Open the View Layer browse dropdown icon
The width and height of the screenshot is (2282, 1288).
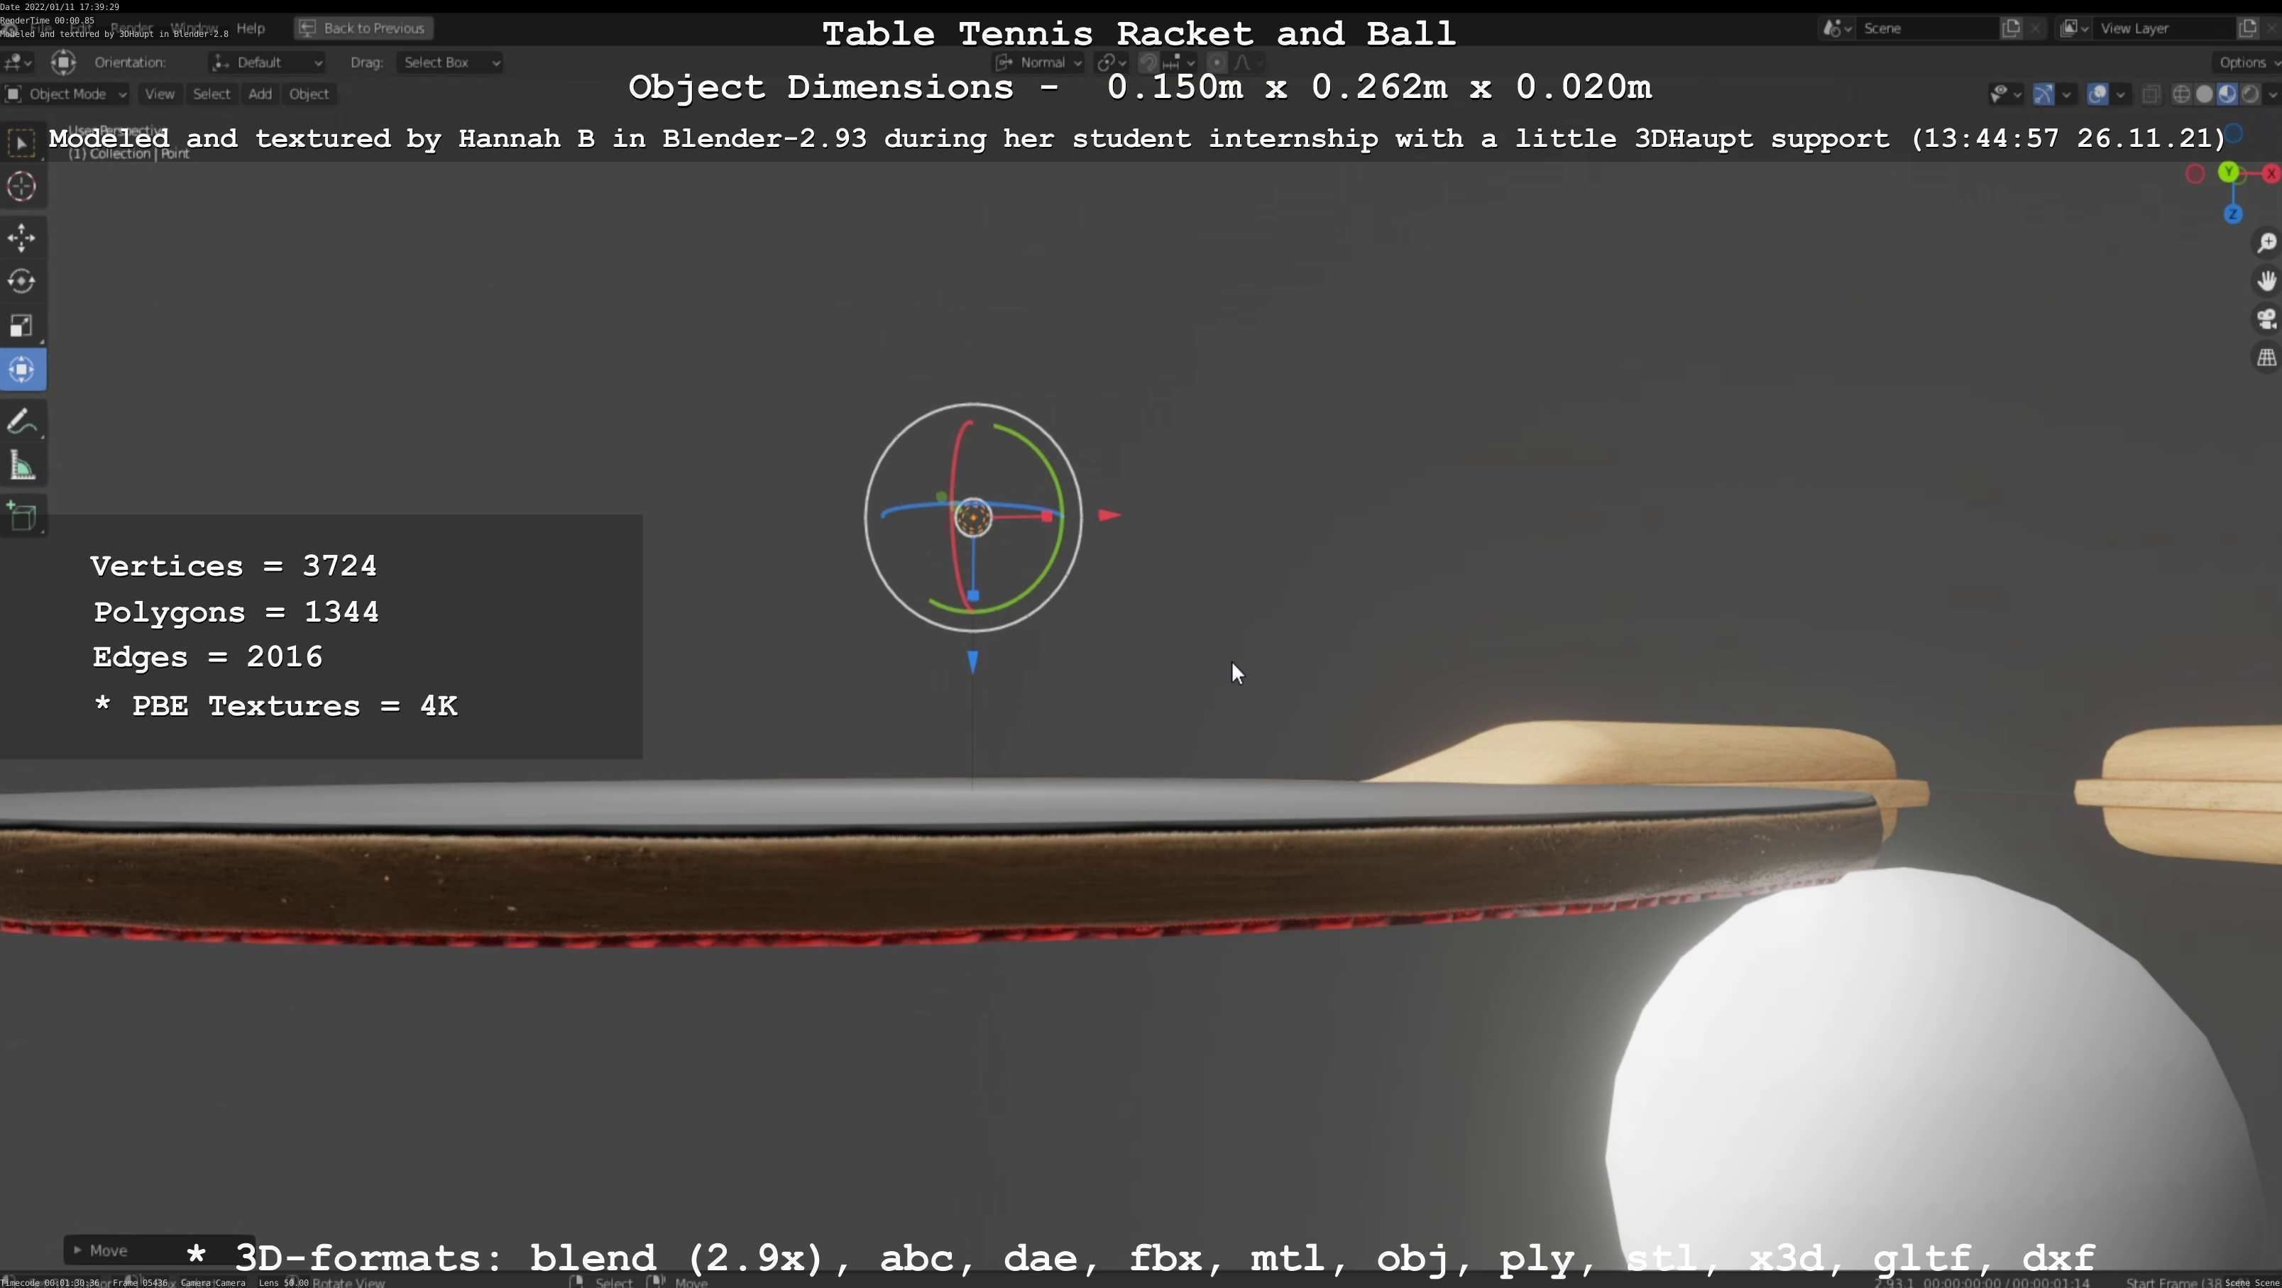[2075, 28]
